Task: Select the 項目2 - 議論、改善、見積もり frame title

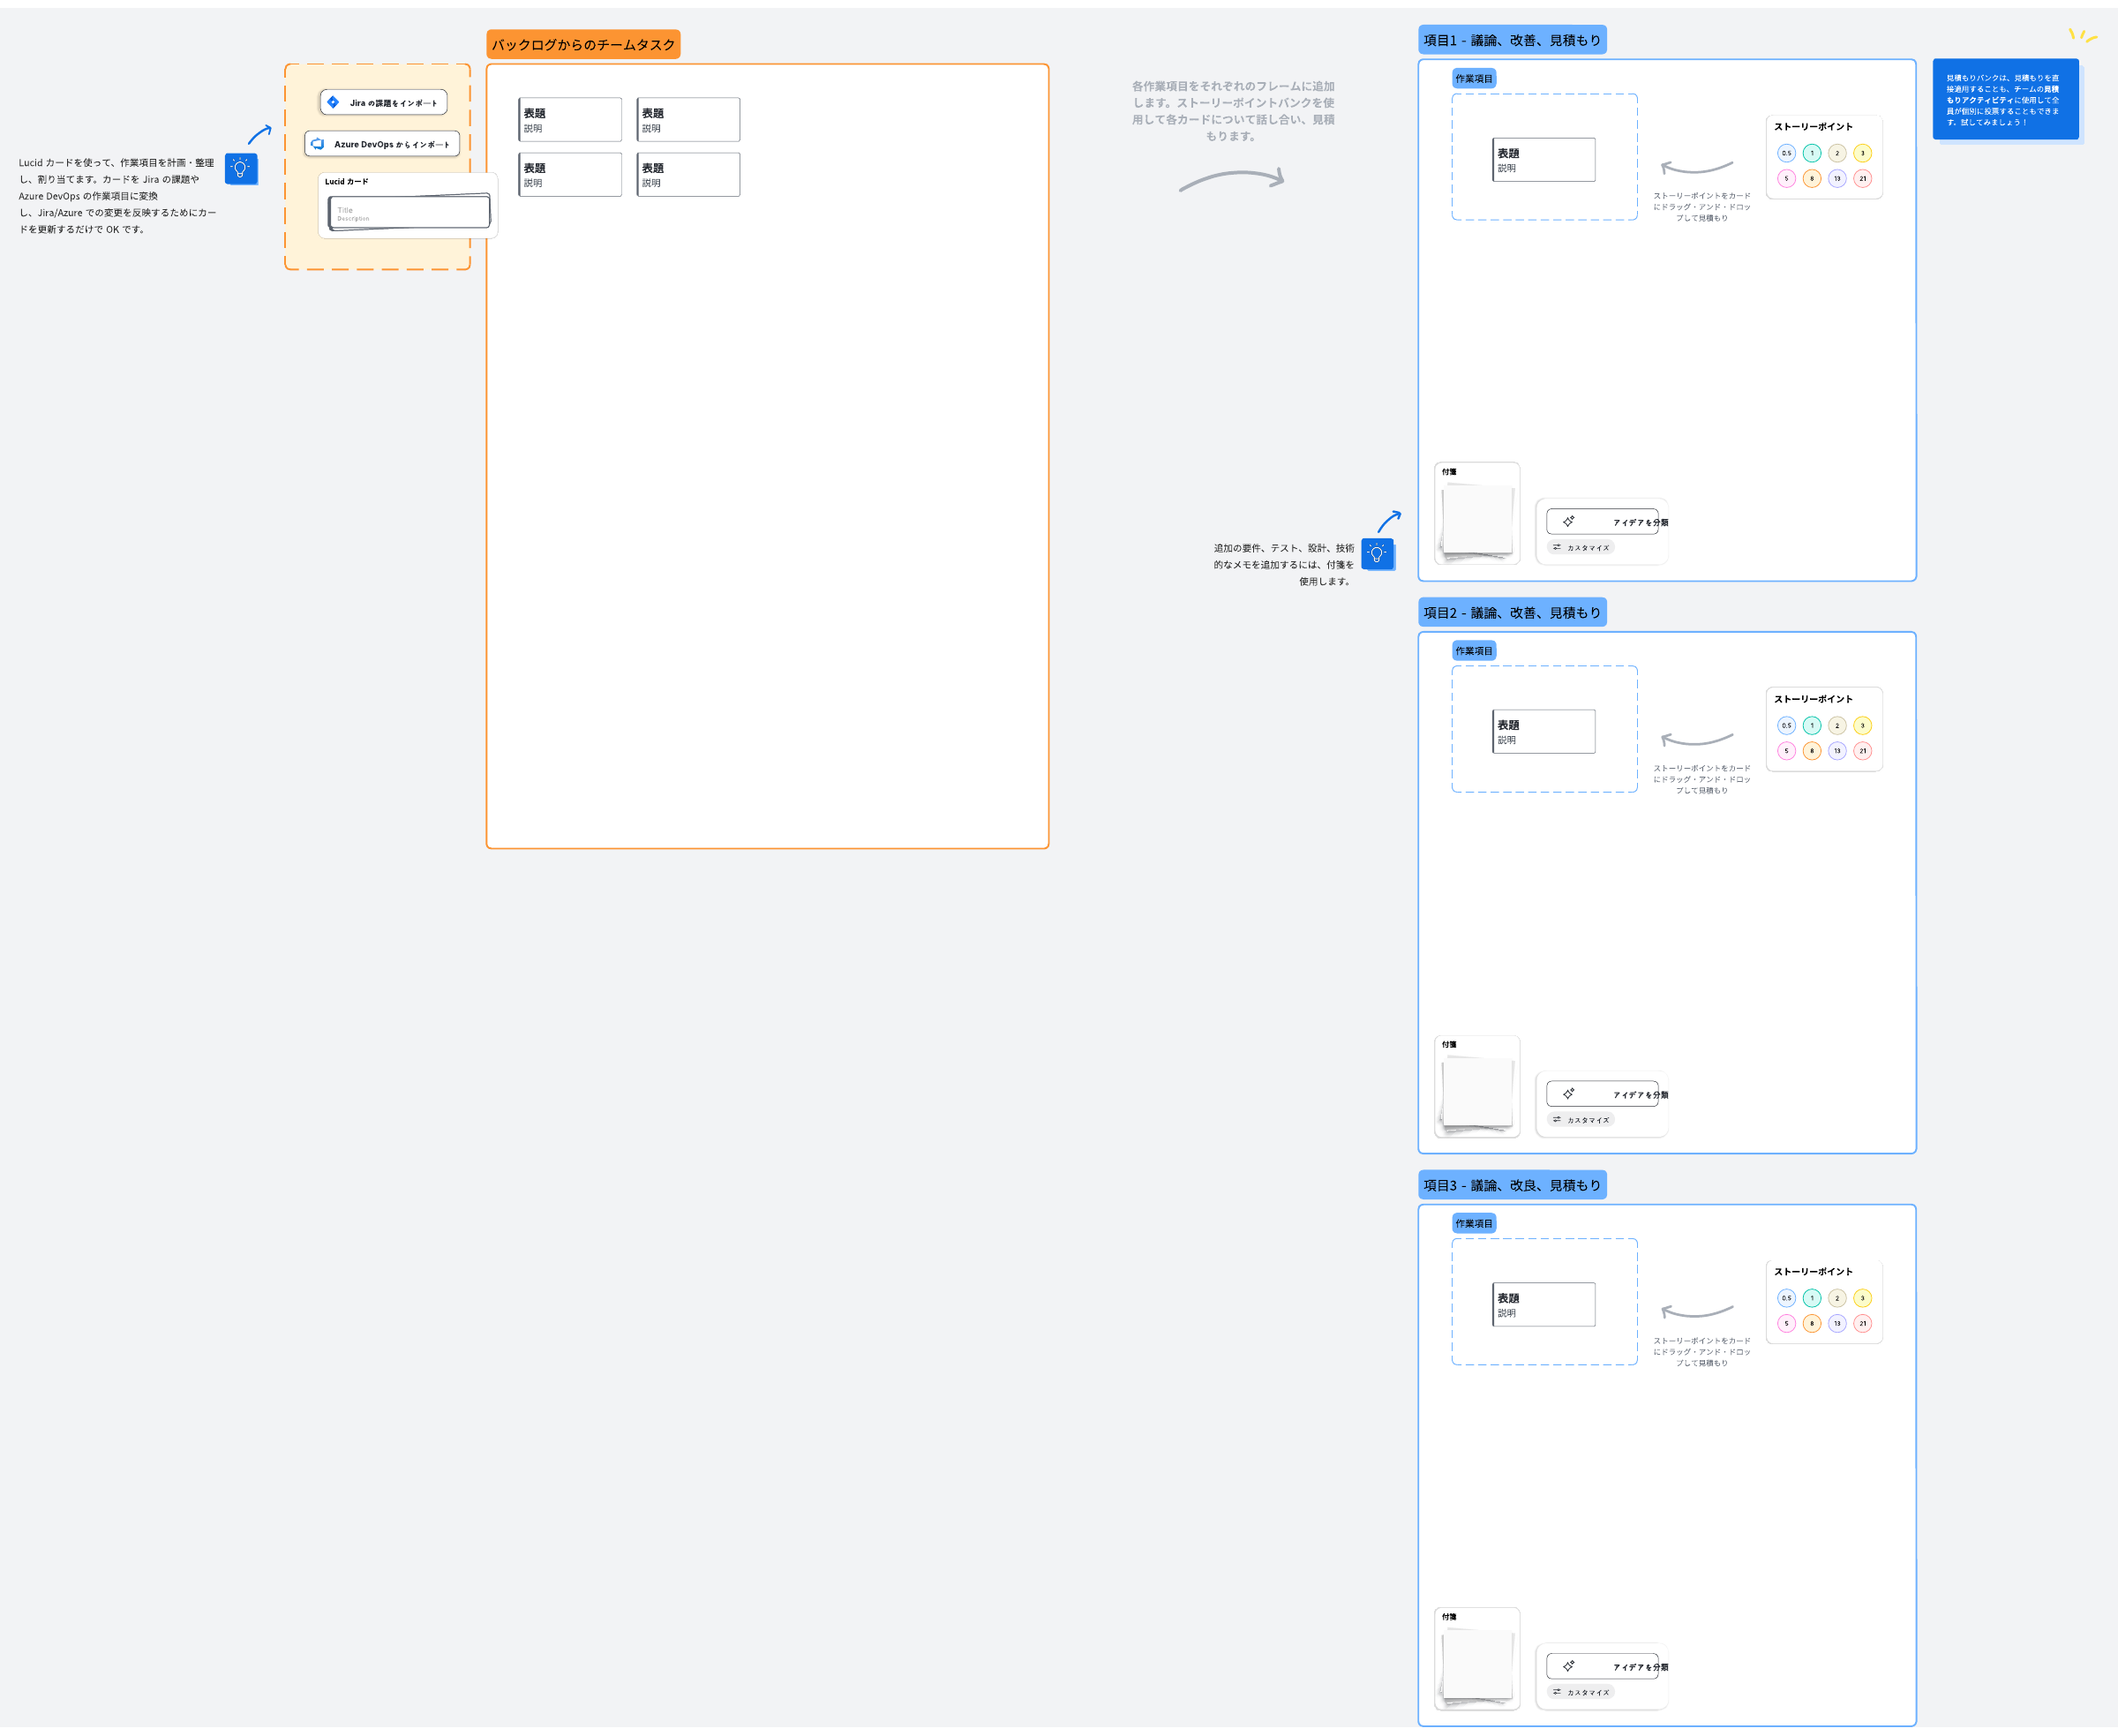Action: pyautogui.click(x=1511, y=613)
